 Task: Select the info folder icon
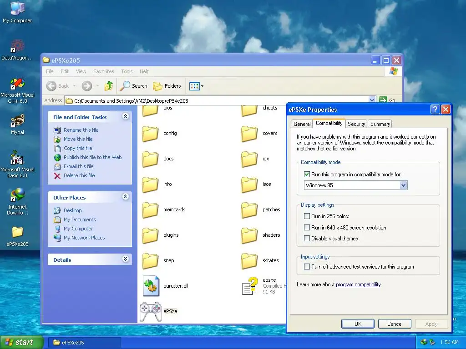coord(150,184)
